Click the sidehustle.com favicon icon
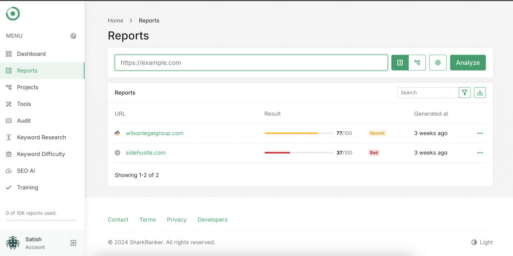Viewport: 513px width, 256px height. click(x=117, y=153)
